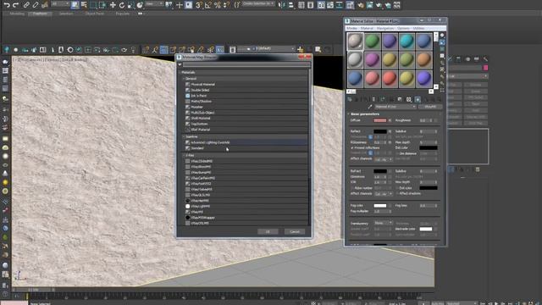Open Navigation menu in Material Editor
Image resolution: width=542 pixels, height=305 pixels.
385,28
